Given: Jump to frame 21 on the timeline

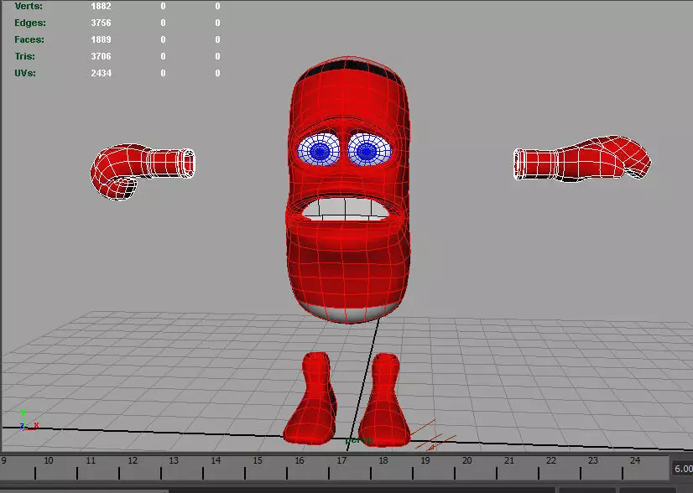Looking at the screenshot, I should click(x=509, y=461).
